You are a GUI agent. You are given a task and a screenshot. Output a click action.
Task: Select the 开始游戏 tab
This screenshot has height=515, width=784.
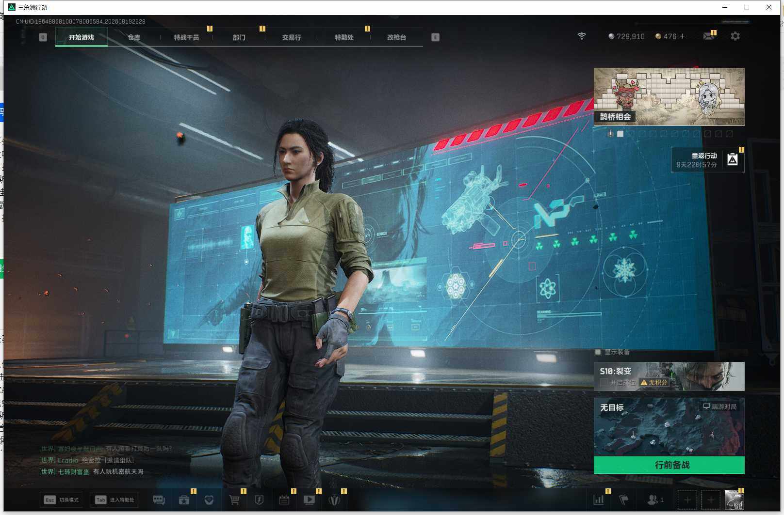(x=82, y=37)
